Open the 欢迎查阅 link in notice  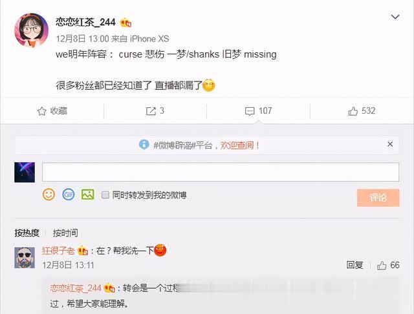click(237, 145)
